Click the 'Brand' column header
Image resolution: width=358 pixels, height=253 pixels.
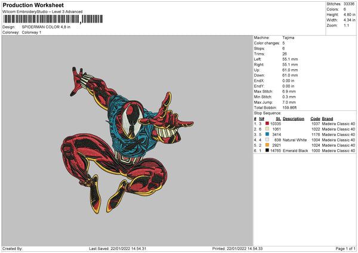tap(328, 119)
